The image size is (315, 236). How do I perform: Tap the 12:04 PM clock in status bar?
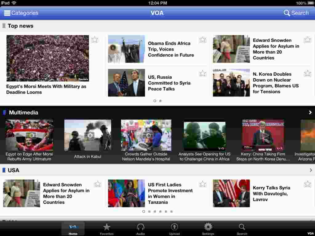tap(157, 3)
